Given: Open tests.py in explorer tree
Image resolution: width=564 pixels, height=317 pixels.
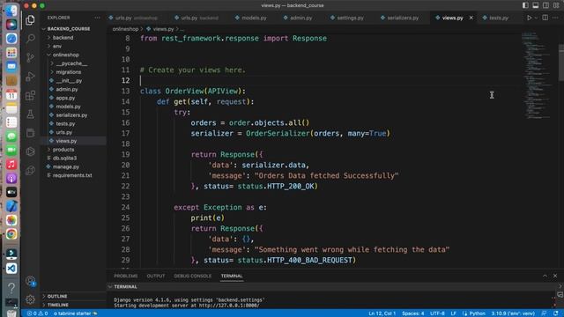Looking at the screenshot, I should (65, 123).
